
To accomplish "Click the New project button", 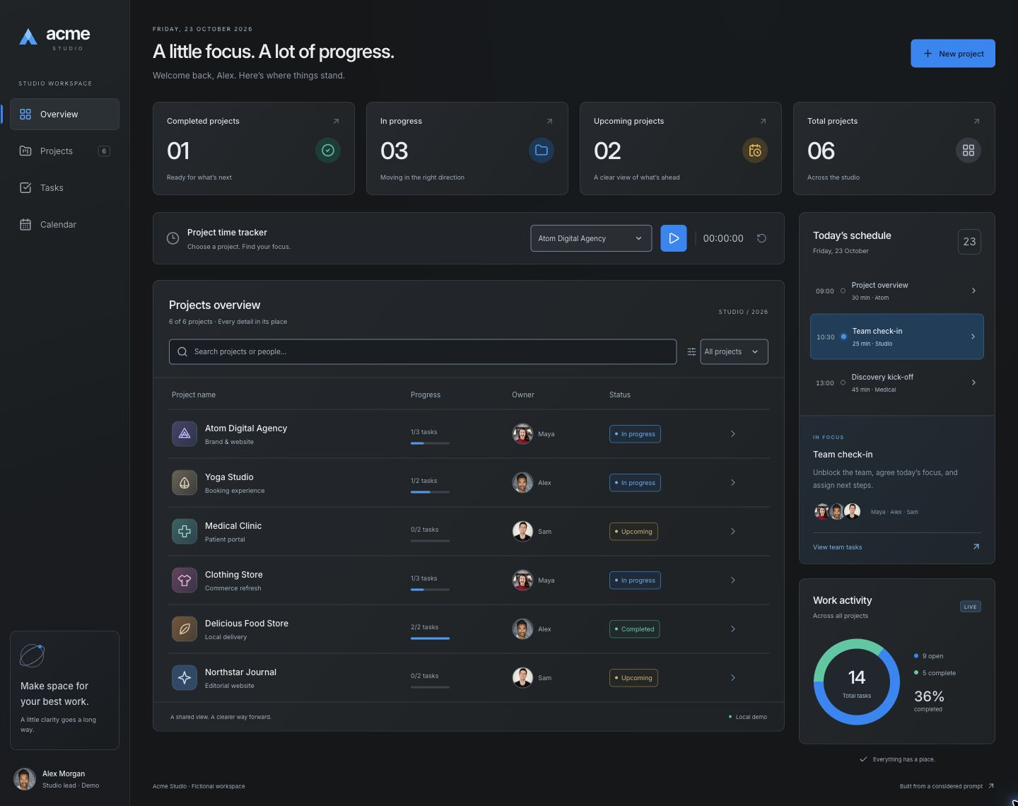I will point(953,54).
